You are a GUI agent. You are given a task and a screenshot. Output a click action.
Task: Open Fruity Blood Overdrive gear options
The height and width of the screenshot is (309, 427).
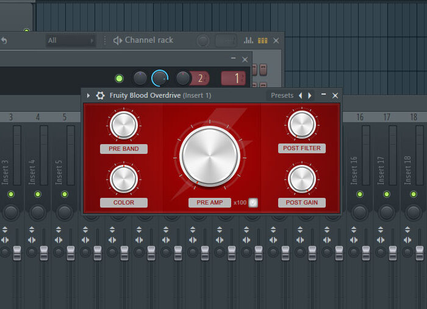click(x=100, y=95)
